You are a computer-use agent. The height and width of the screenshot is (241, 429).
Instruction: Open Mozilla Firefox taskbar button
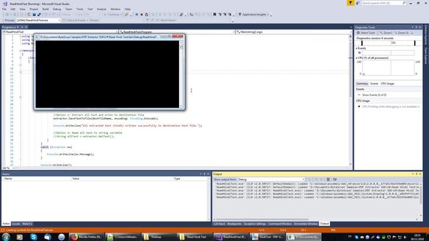(86, 237)
